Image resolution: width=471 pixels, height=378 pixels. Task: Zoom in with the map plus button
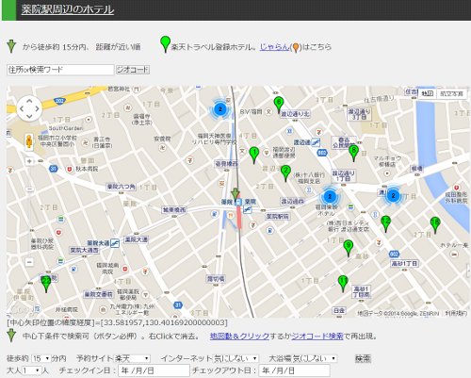click(29, 161)
